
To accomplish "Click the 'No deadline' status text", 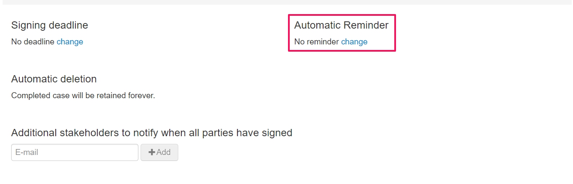I will 33,42.
